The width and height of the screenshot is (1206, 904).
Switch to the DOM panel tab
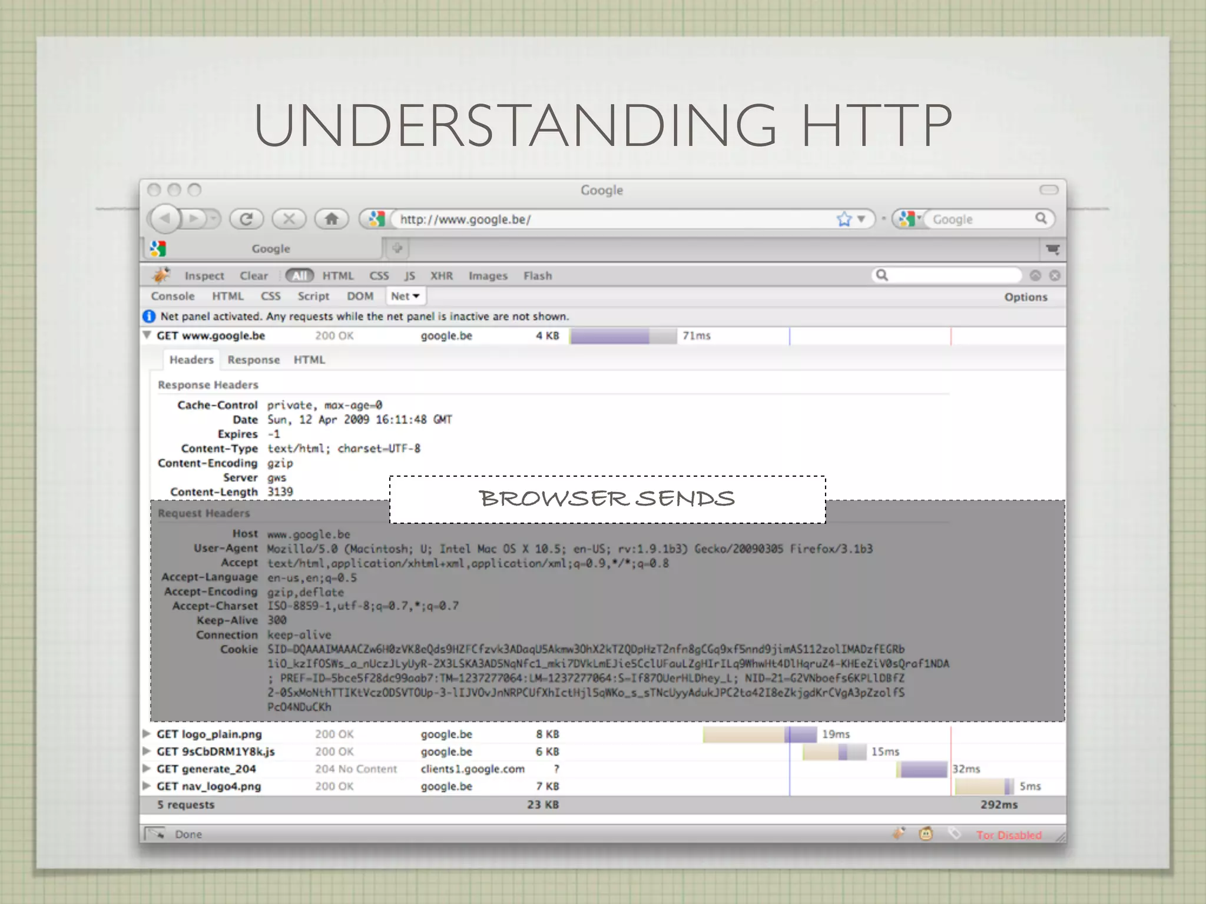[360, 296]
